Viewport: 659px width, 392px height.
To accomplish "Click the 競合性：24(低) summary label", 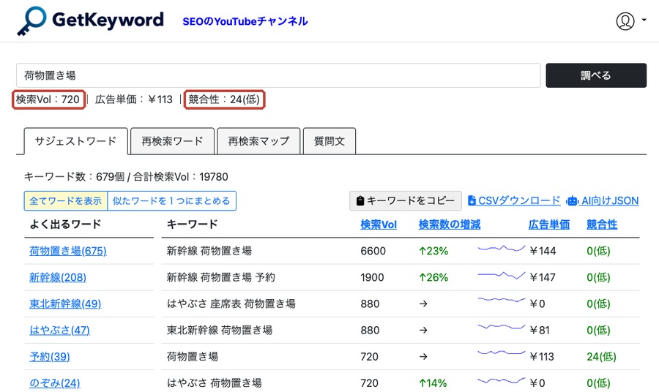I will (x=224, y=99).
